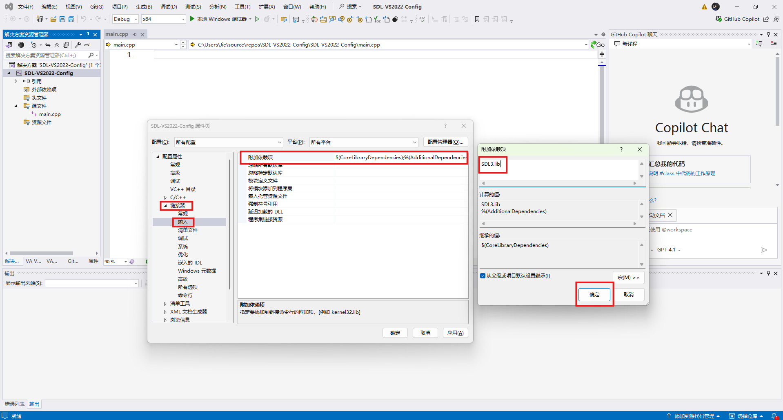
Task: Confirm the 附加依赖项 dialog with 确定
Action: pyautogui.click(x=594, y=294)
